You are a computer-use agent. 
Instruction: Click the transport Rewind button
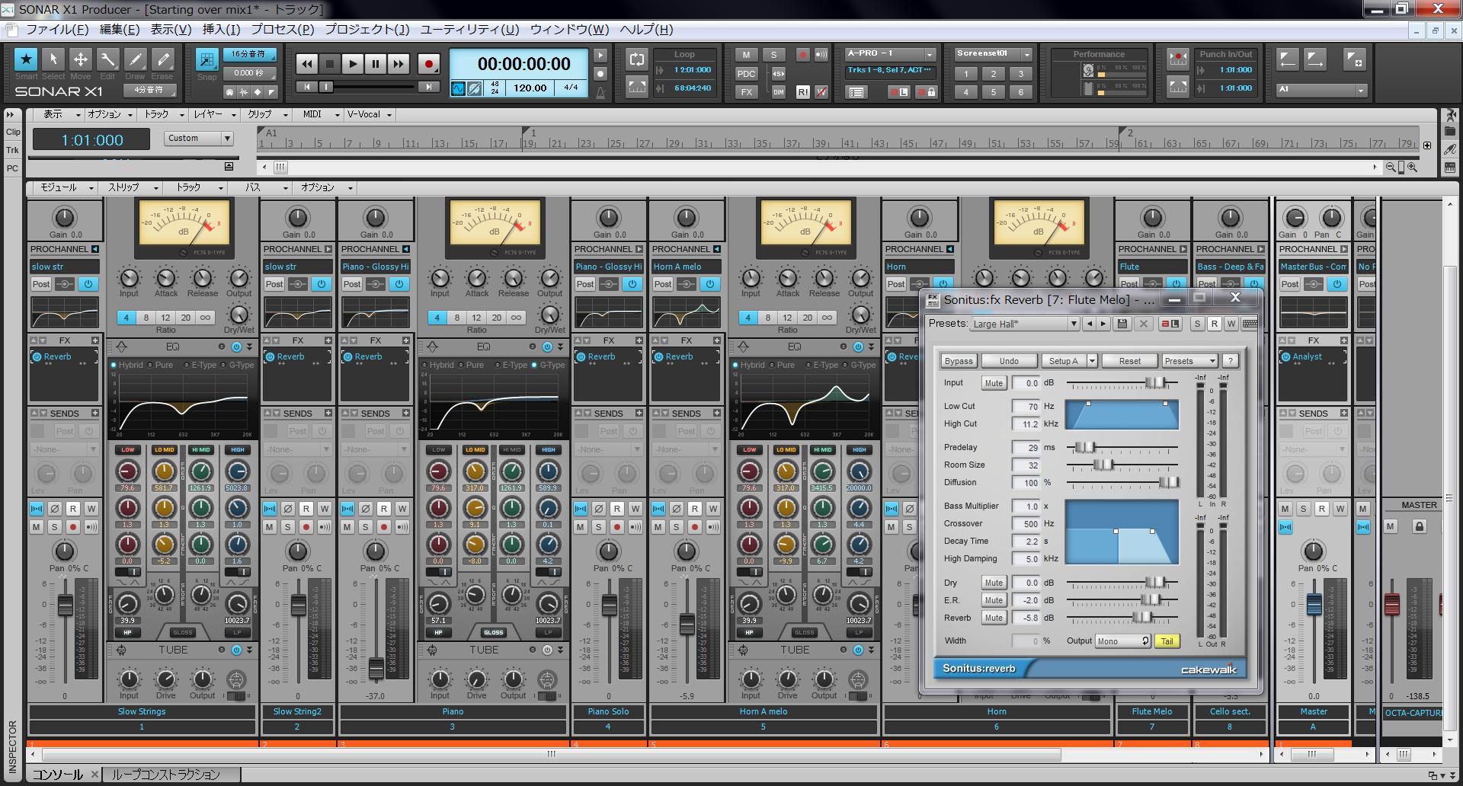(306, 64)
